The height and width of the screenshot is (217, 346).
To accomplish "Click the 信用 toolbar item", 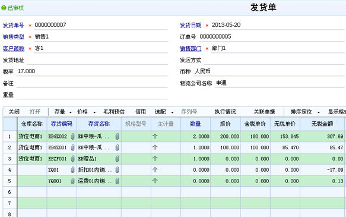I will tap(141, 112).
